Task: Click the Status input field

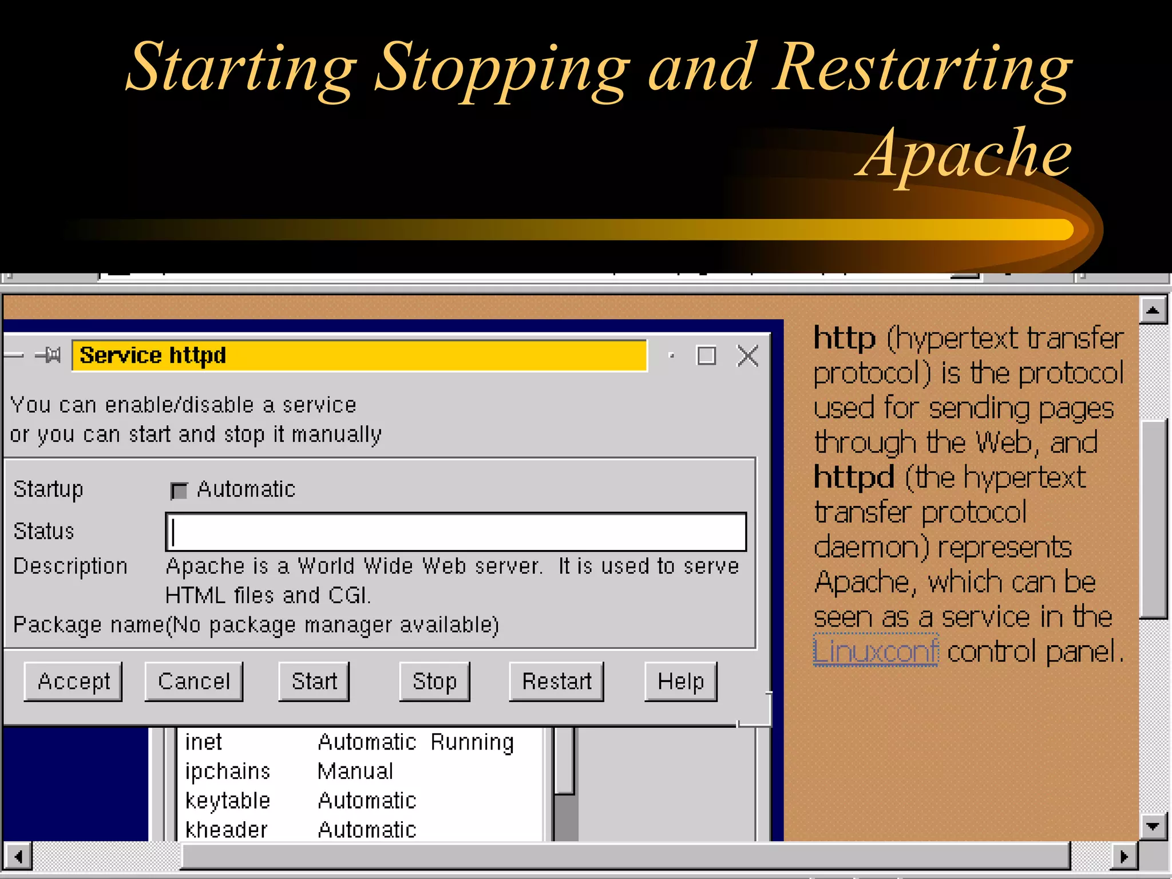Action: pyautogui.click(x=456, y=532)
